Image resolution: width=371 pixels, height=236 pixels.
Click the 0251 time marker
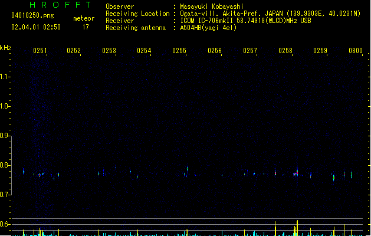click(x=40, y=51)
